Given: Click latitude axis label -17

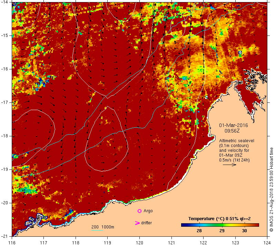Looking at the screenshot, I should point(4,102).
